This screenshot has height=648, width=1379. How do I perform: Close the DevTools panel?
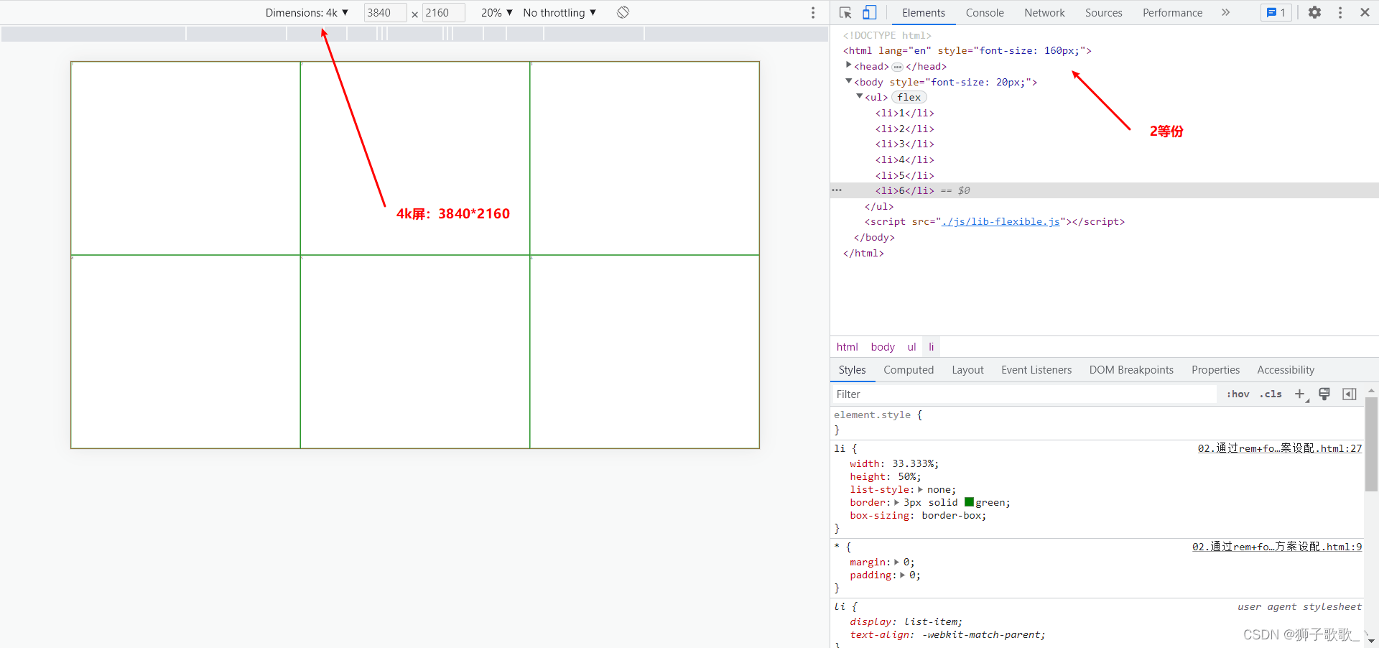pos(1365,12)
